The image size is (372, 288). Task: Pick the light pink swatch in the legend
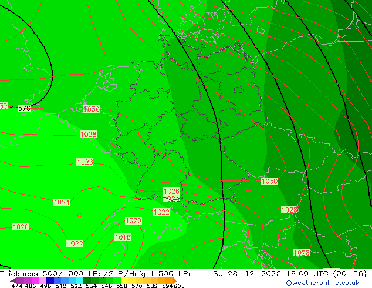pyautogui.click(x=43, y=280)
